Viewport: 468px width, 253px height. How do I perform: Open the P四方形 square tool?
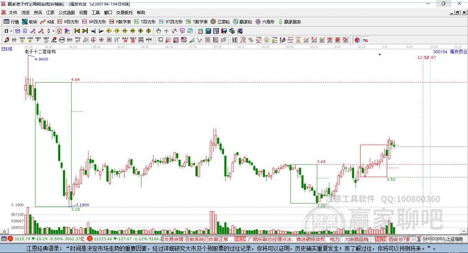tap(68, 22)
